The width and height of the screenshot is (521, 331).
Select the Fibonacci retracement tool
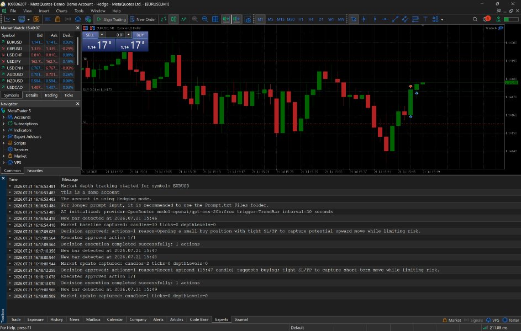click(415, 19)
